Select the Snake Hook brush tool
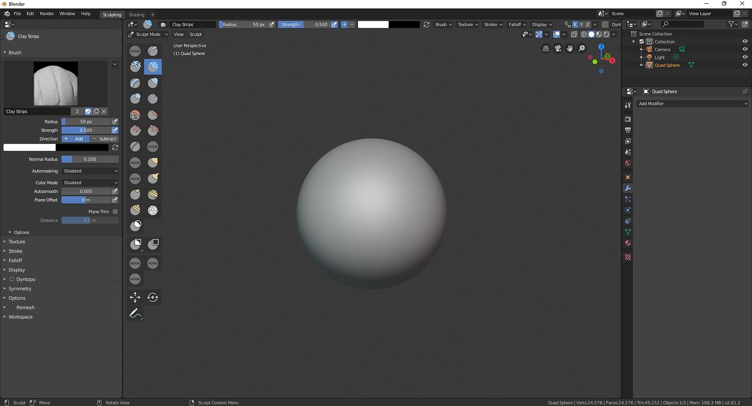Viewport: 752px width, 406px height. click(x=153, y=178)
